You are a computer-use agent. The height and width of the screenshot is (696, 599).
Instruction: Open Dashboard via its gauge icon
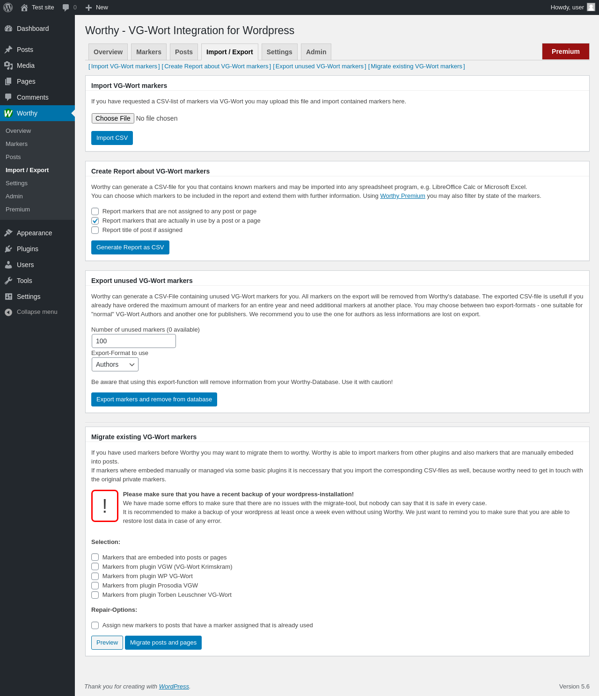(8, 29)
